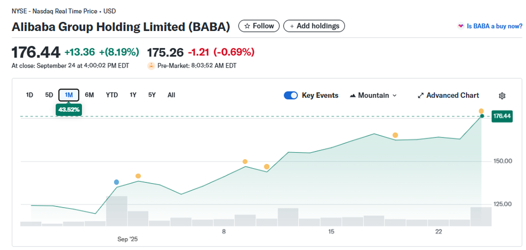The height and width of the screenshot is (250, 526).
Task: Choose the 5Y time range
Action: coord(152,95)
